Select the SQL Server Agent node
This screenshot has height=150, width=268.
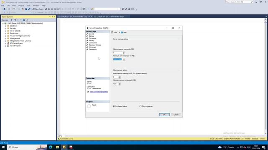(16, 43)
